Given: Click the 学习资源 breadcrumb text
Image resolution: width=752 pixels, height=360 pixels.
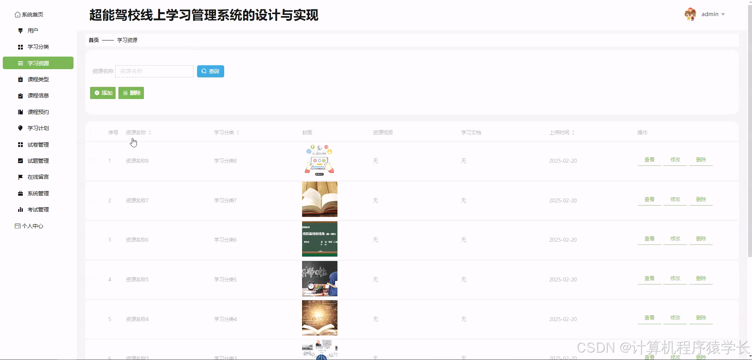Looking at the screenshot, I should [127, 40].
